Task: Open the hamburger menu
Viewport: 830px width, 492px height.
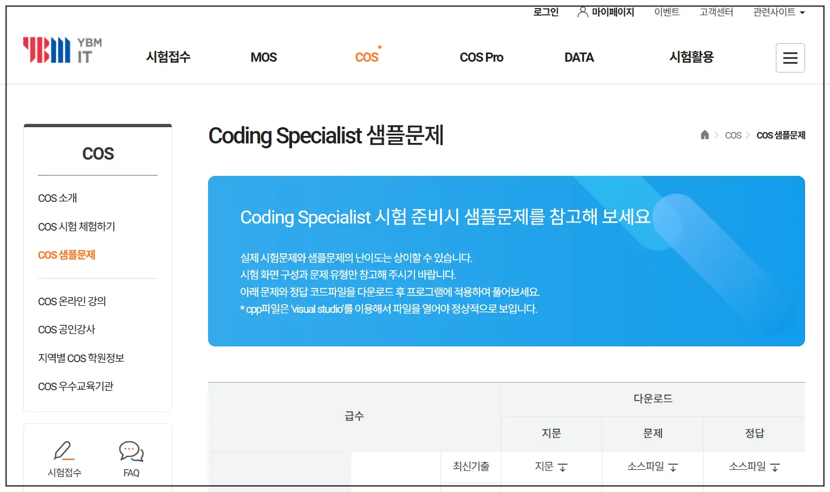Action: (x=790, y=58)
